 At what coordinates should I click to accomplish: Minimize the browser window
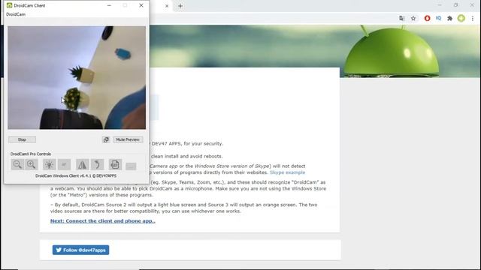click(440, 5)
